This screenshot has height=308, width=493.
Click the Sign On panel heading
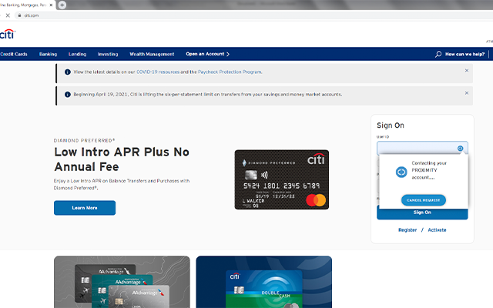pos(391,126)
